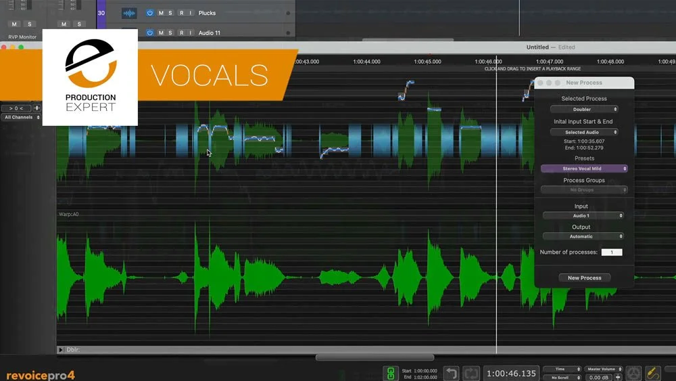Toggle power on the Plucks track

[149, 13]
